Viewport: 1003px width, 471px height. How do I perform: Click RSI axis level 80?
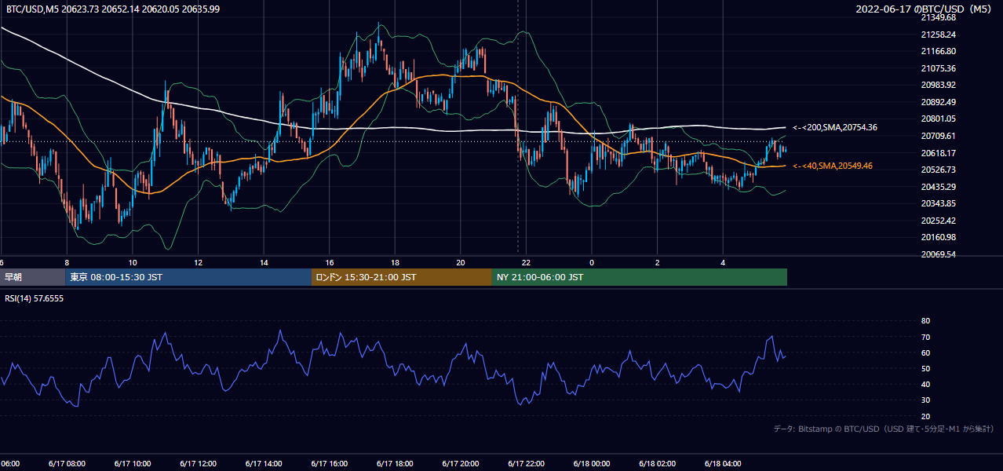[925, 321]
